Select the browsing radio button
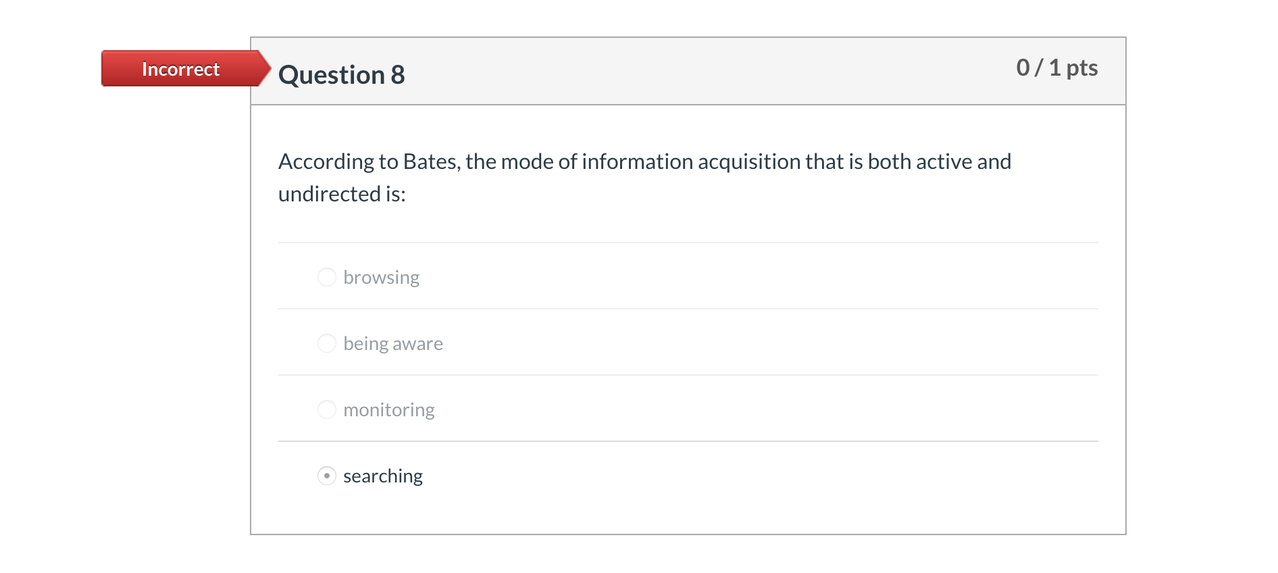The height and width of the screenshot is (573, 1278). tap(327, 276)
